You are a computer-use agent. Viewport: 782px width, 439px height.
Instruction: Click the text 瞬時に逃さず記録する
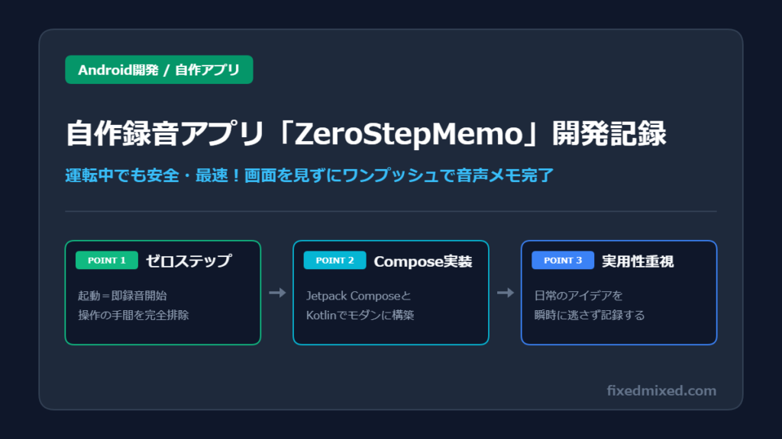(x=590, y=315)
